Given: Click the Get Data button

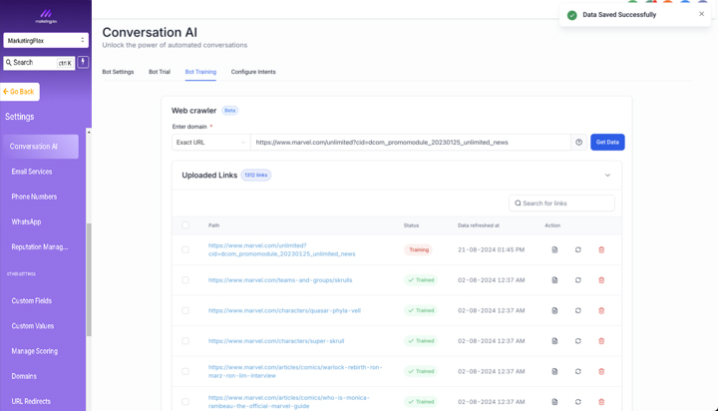Looking at the screenshot, I should pyautogui.click(x=607, y=142).
